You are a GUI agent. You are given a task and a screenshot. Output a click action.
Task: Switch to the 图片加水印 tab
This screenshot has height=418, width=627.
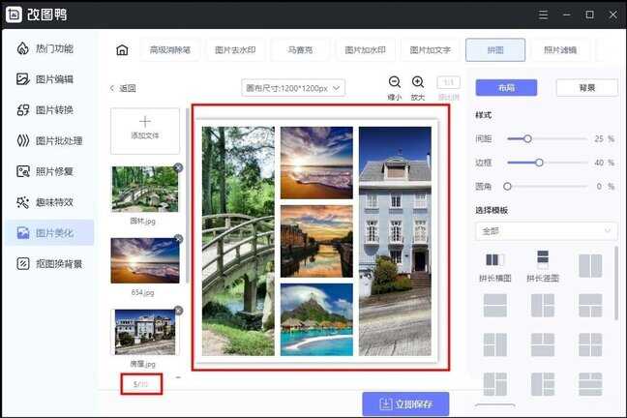tap(365, 50)
